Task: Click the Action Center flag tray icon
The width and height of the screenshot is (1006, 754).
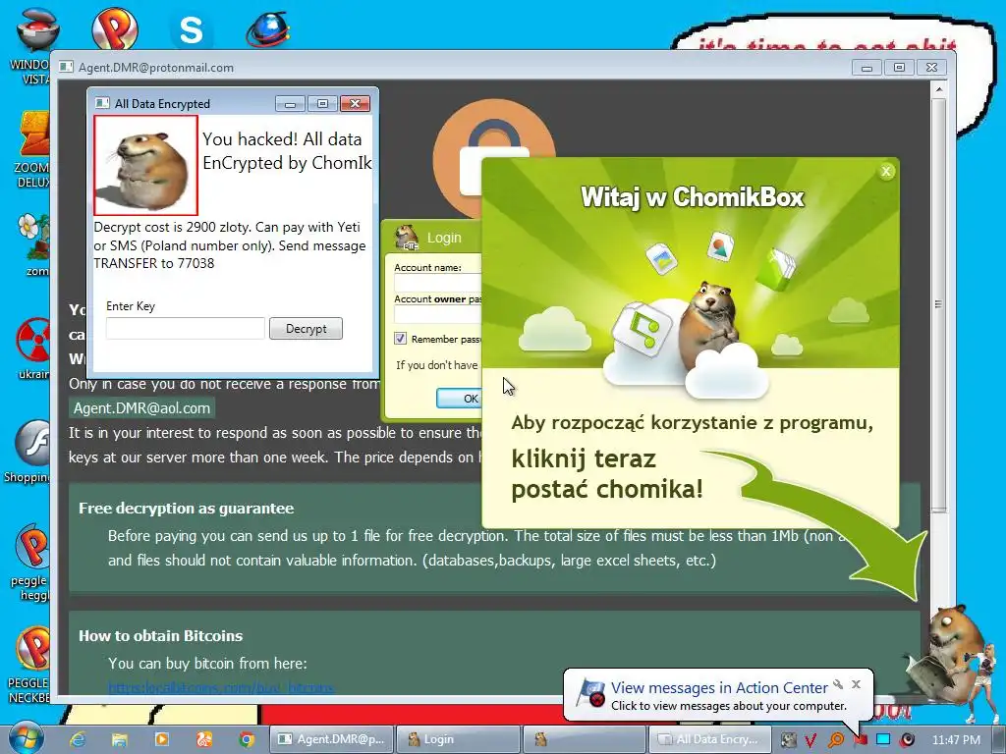Action: [860, 740]
